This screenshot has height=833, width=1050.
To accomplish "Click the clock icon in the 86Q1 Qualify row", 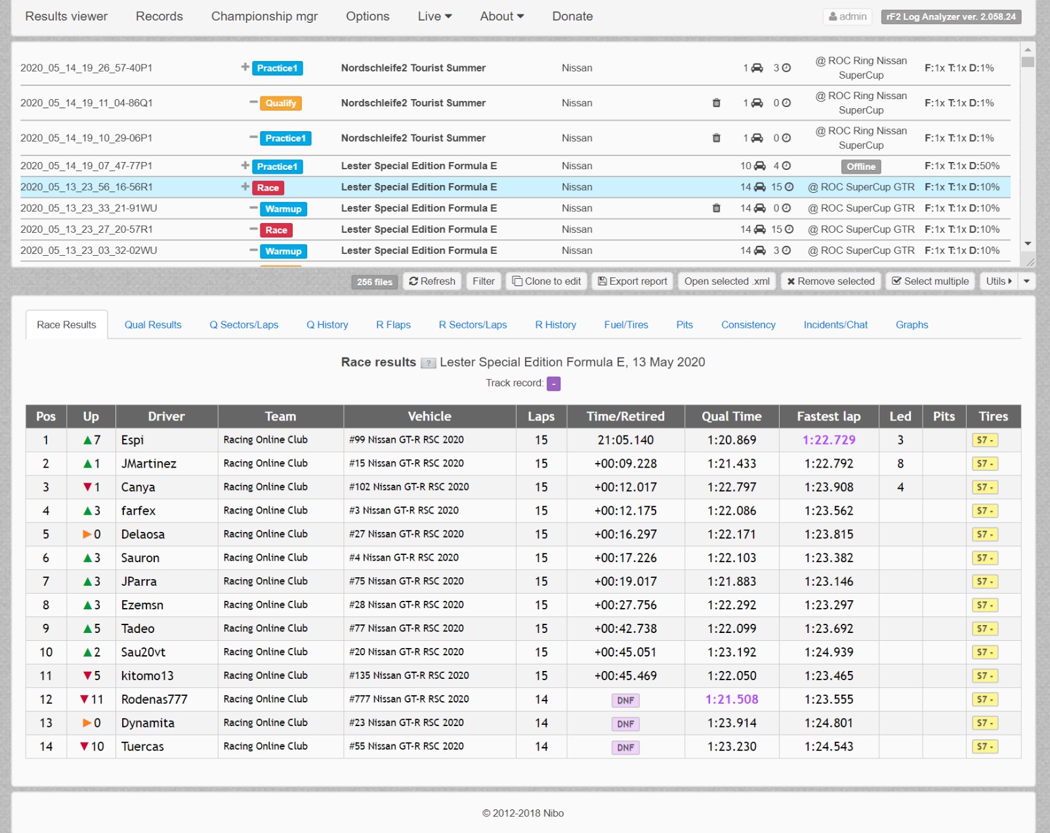I will (x=786, y=103).
